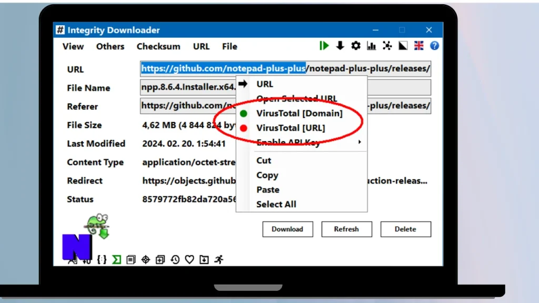Choose Paste from the context menu
The image size is (539, 303).
[302, 189]
